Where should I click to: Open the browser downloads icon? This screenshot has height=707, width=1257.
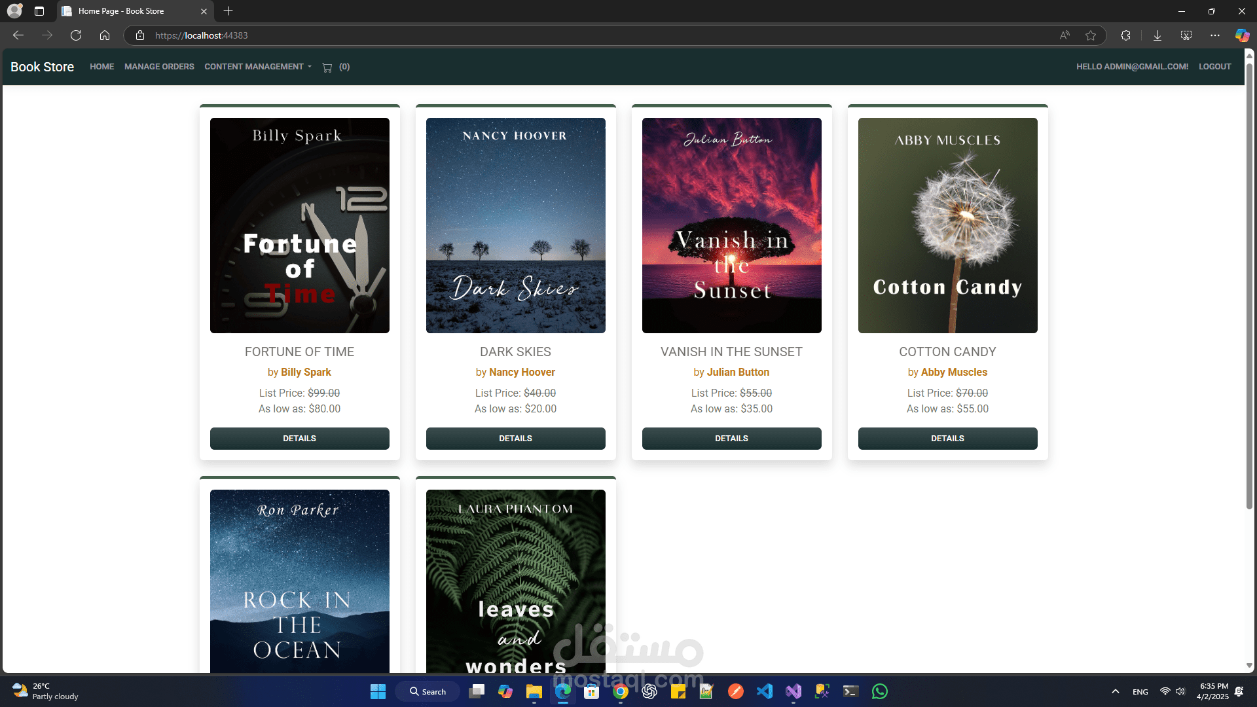coord(1157,35)
